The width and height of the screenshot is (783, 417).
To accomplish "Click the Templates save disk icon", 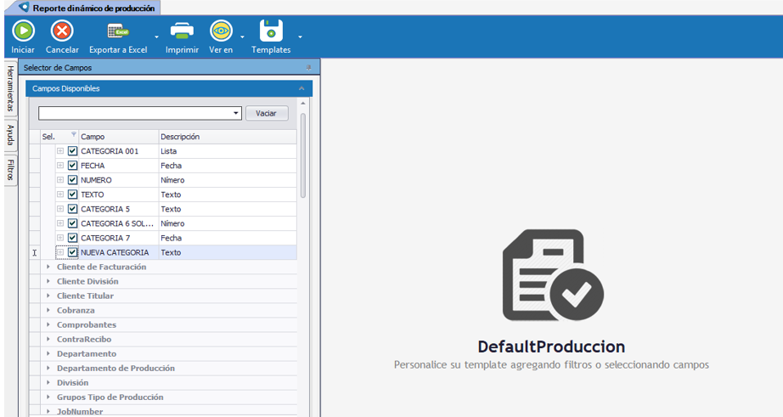I will 271,31.
